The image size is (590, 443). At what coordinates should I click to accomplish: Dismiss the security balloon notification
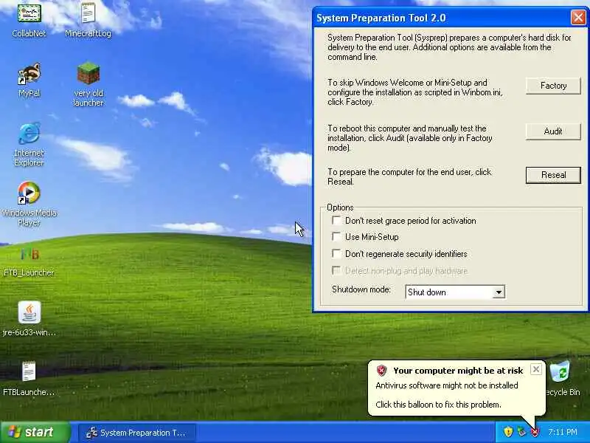click(536, 370)
